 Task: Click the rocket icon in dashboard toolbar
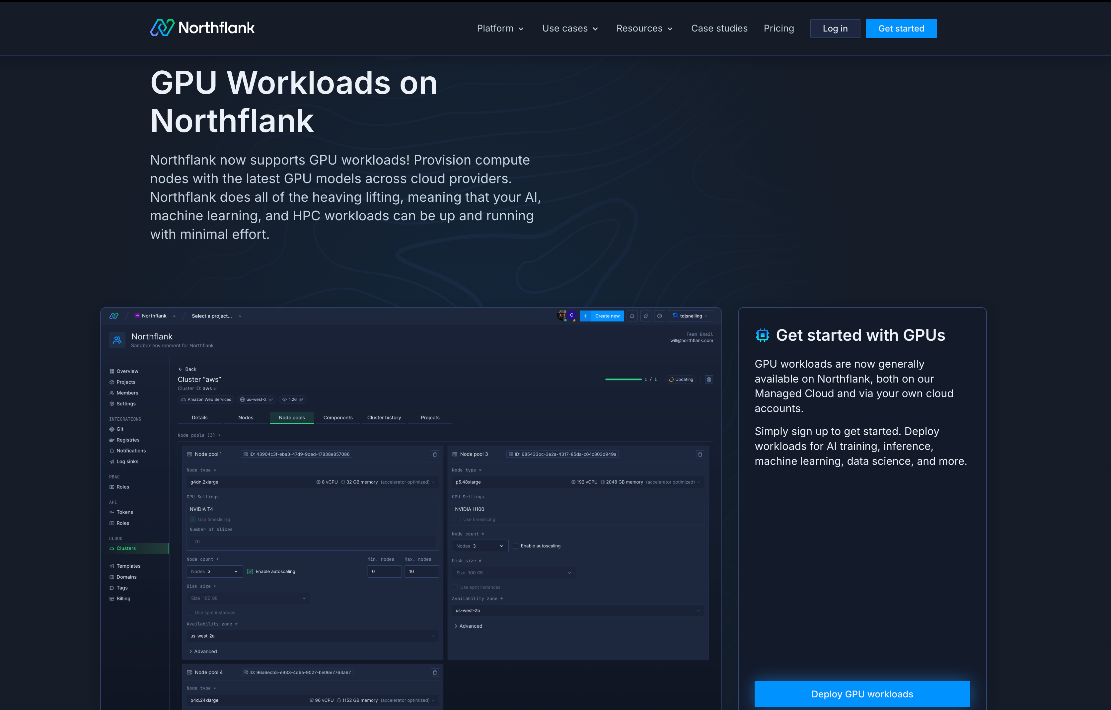click(646, 316)
